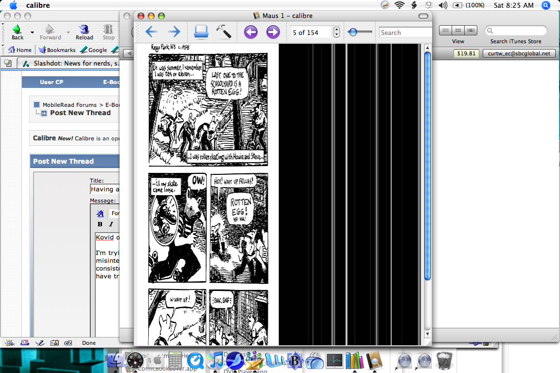Click the viewer position slider handle

[353, 32]
